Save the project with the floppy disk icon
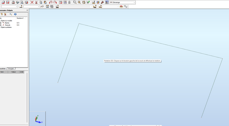The width and height of the screenshot is (229, 126). click(8, 2)
